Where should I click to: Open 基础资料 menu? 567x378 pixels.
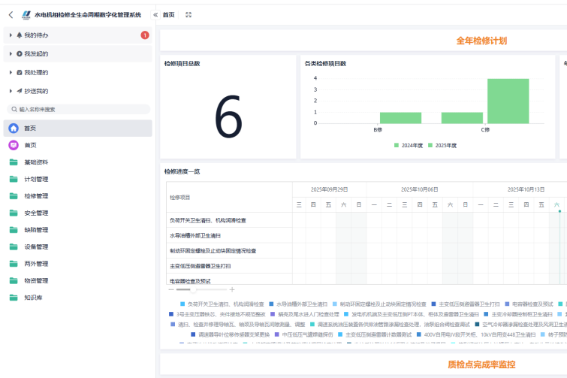(x=78, y=162)
